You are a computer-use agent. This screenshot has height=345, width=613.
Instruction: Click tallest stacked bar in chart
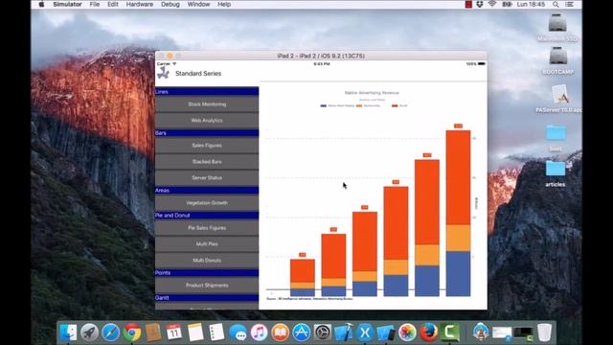click(458, 213)
